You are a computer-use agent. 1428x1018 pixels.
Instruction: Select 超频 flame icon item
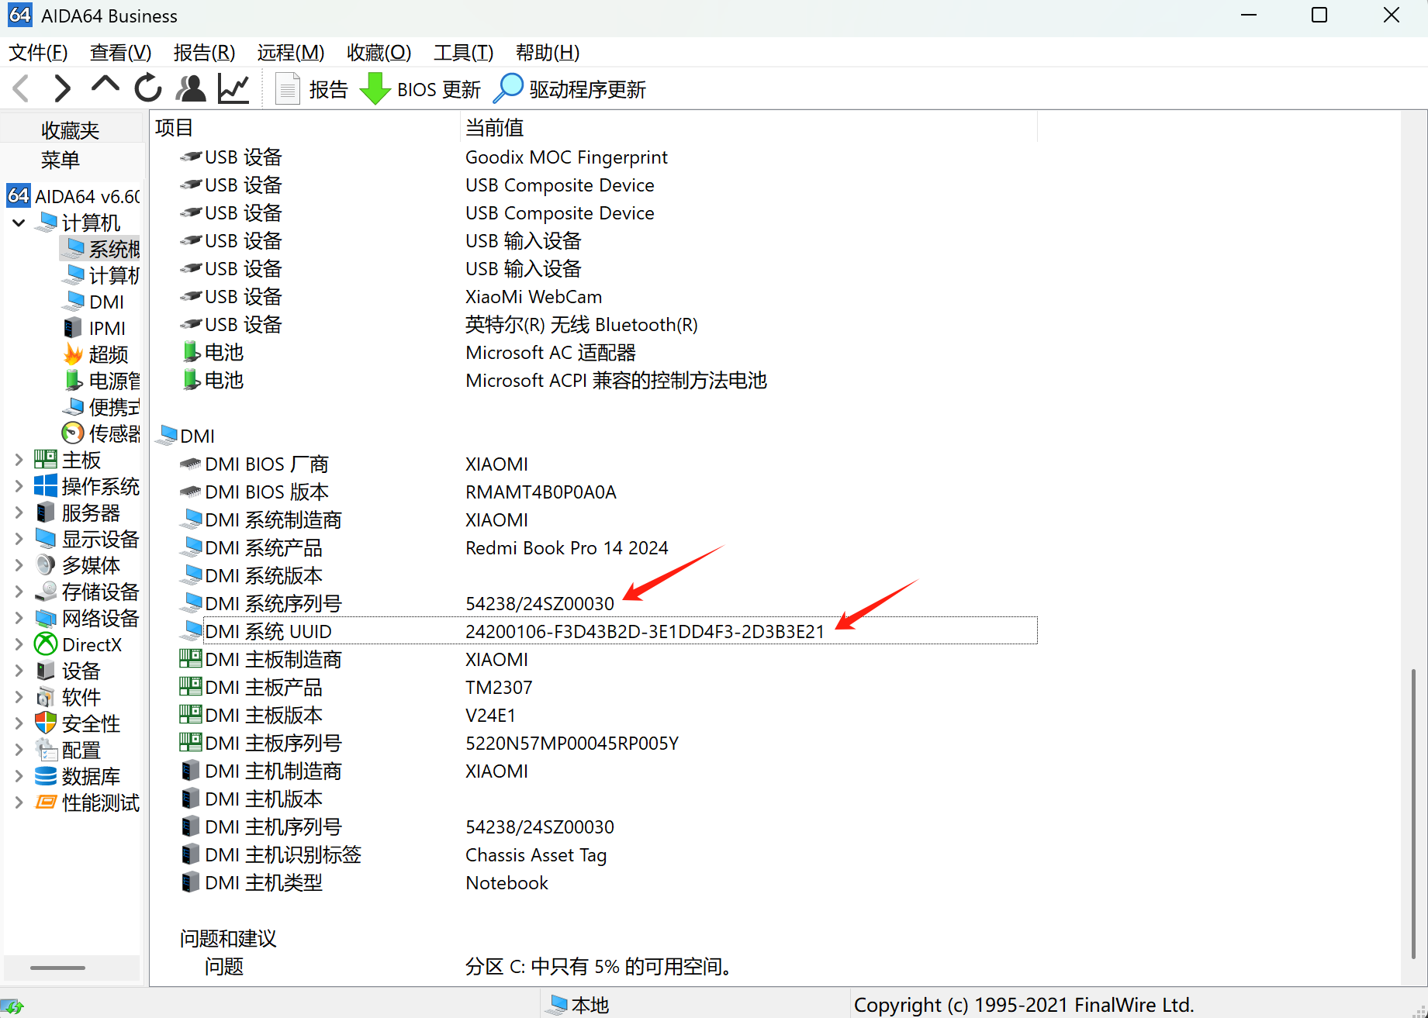click(73, 354)
